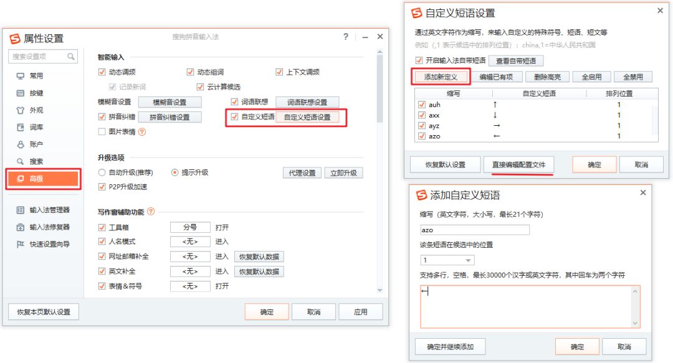
Task: Close the 自定义短语设置 dialog
Action: click(x=660, y=11)
